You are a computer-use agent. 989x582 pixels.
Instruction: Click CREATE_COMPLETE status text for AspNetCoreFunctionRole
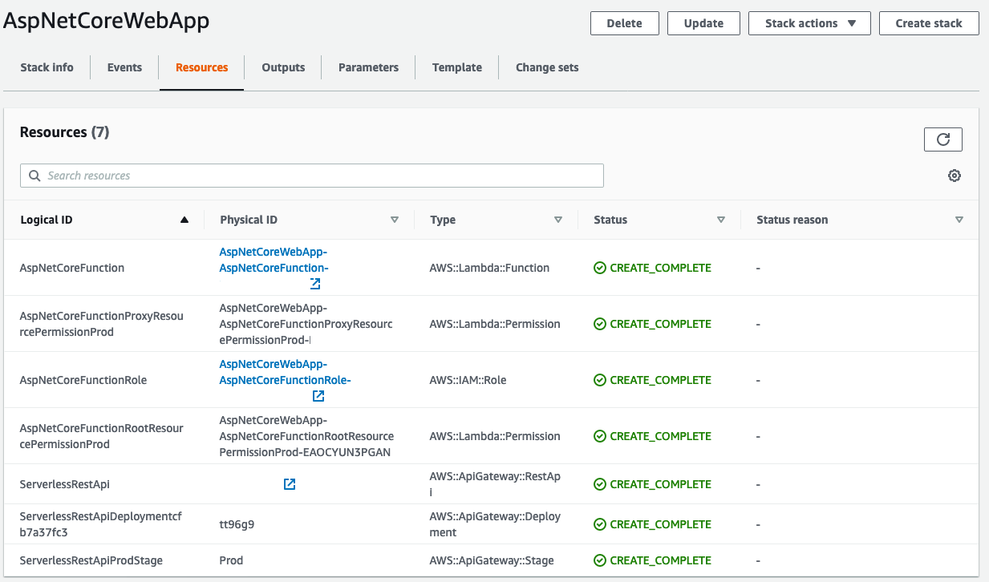click(661, 380)
